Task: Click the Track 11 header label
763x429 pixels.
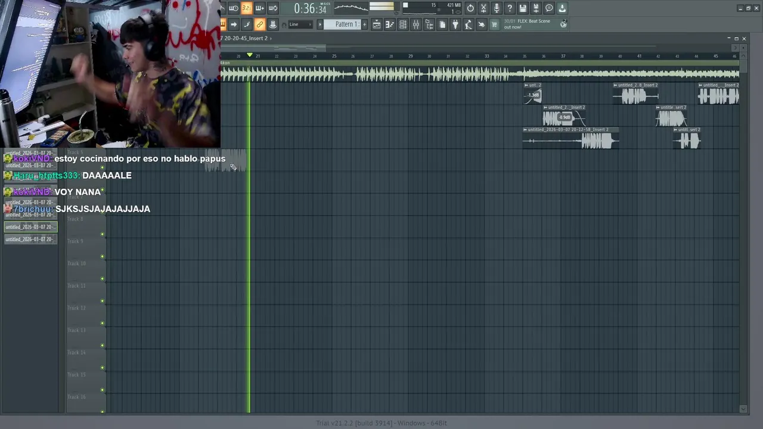Action: click(x=76, y=286)
